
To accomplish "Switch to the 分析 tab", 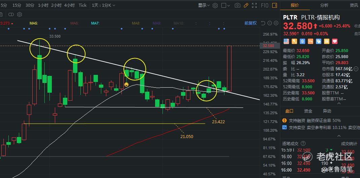I will click(x=324, y=5).
